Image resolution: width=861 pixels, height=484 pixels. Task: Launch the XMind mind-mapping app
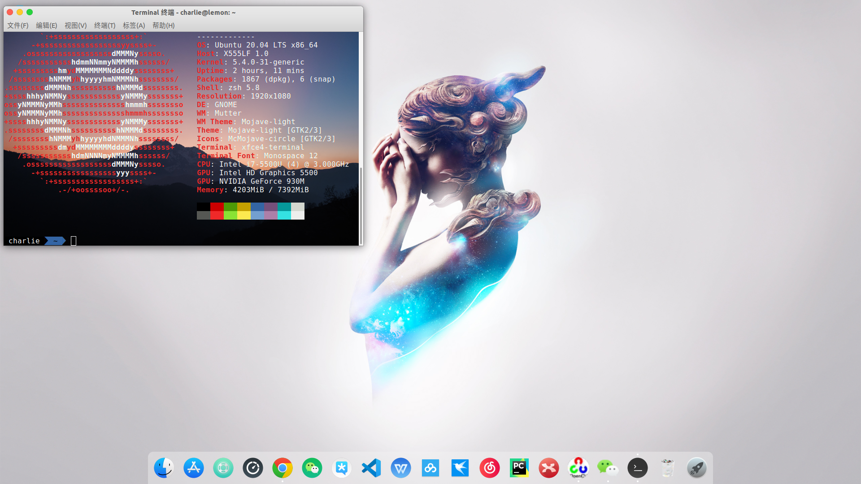point(548,468)
